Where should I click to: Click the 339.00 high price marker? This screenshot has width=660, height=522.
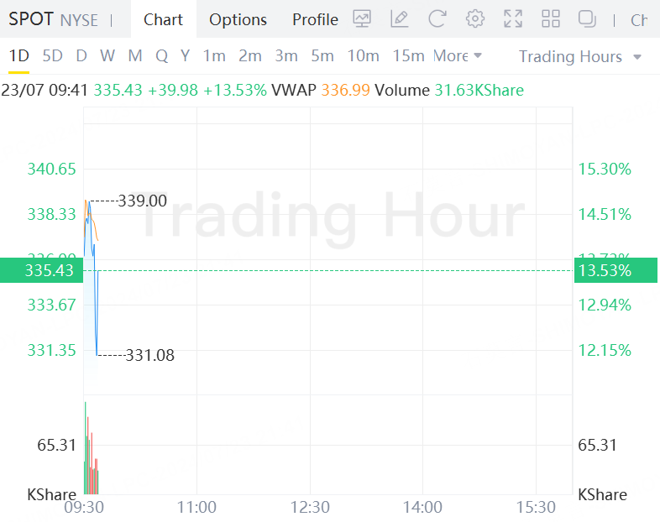tap(142, 201)
